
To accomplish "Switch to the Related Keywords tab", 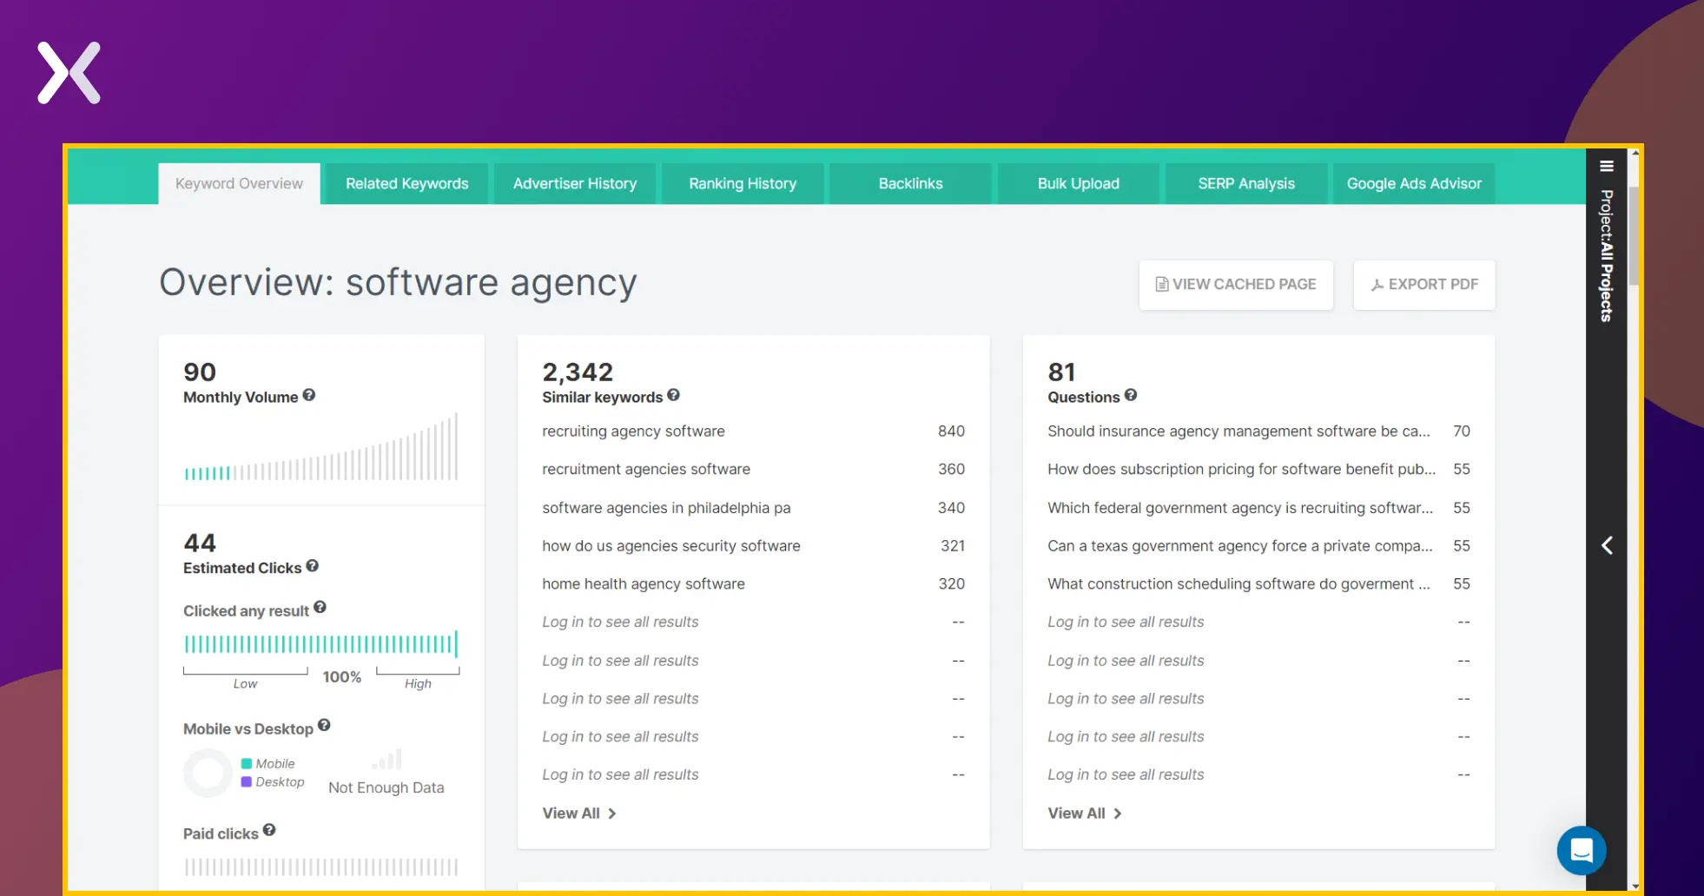I will pyautogui.click(x=406, y=184).
